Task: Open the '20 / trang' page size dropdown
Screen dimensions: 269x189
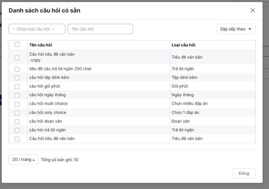Action: pos(24,159)
